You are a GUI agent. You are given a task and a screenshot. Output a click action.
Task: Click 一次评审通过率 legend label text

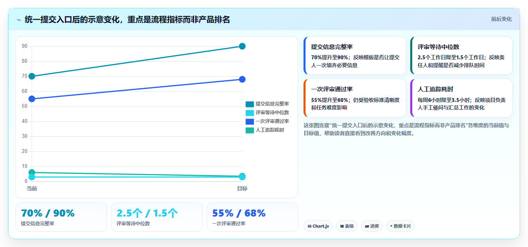tap(272, 121)
